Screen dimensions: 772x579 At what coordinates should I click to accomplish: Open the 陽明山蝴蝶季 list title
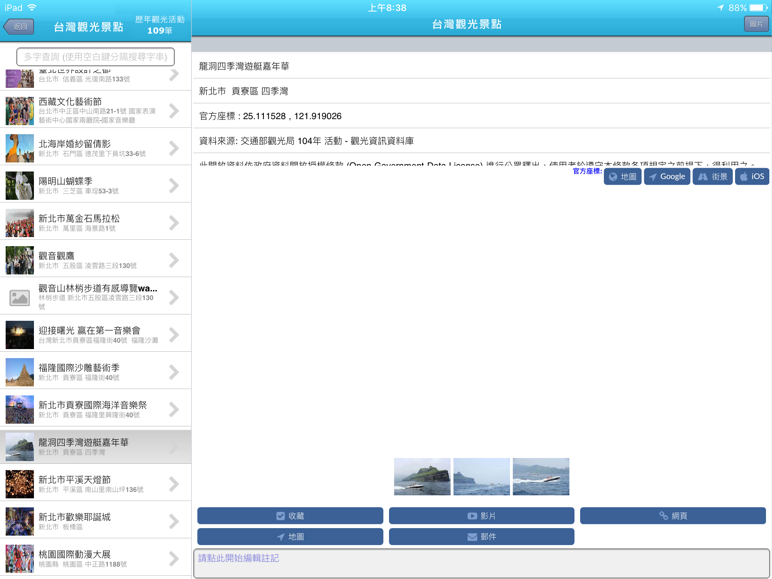click(66, 181)
